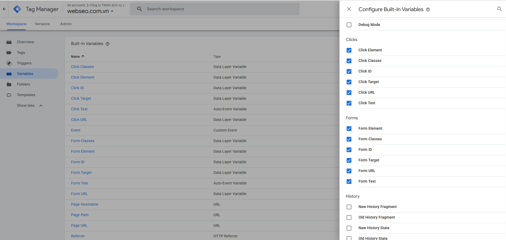Open Triggers in the sidebar
This screenshot has height=240, width=506.
24,63
